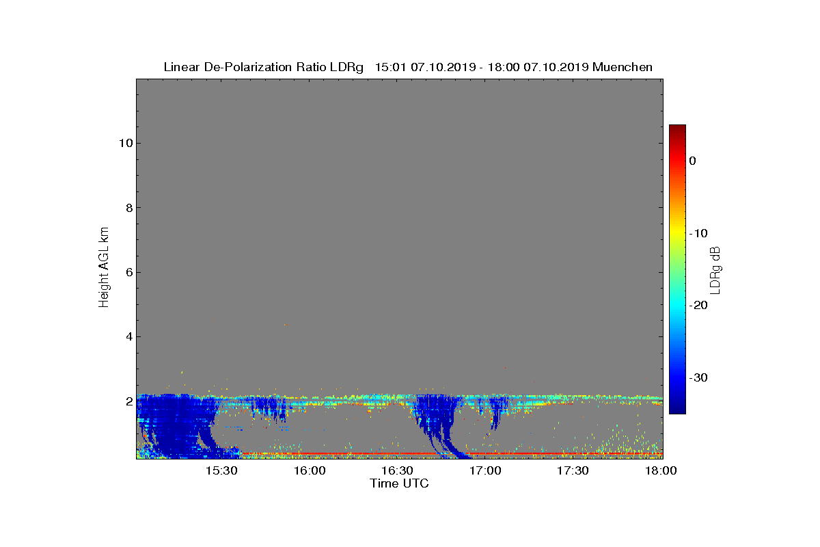Click the colorbar label 0
Viewport: 820px width, 547px height.
(692, 161)
